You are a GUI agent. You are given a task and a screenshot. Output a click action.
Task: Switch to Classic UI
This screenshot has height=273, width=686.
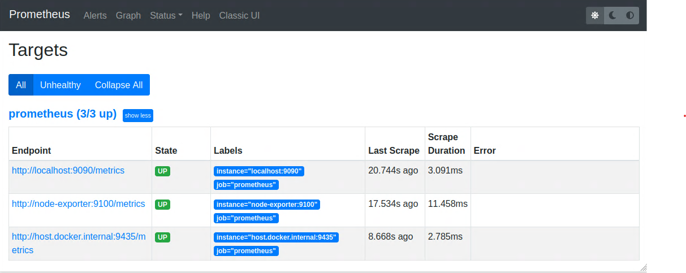239,16
